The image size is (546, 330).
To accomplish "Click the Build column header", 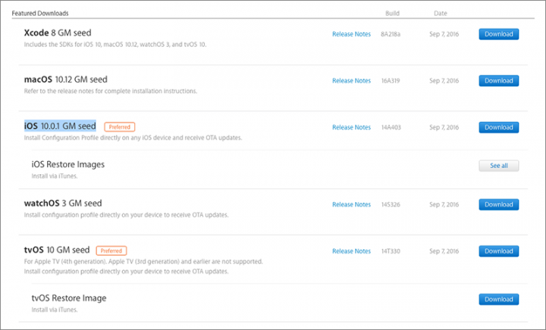I will [x=392, y=13].
